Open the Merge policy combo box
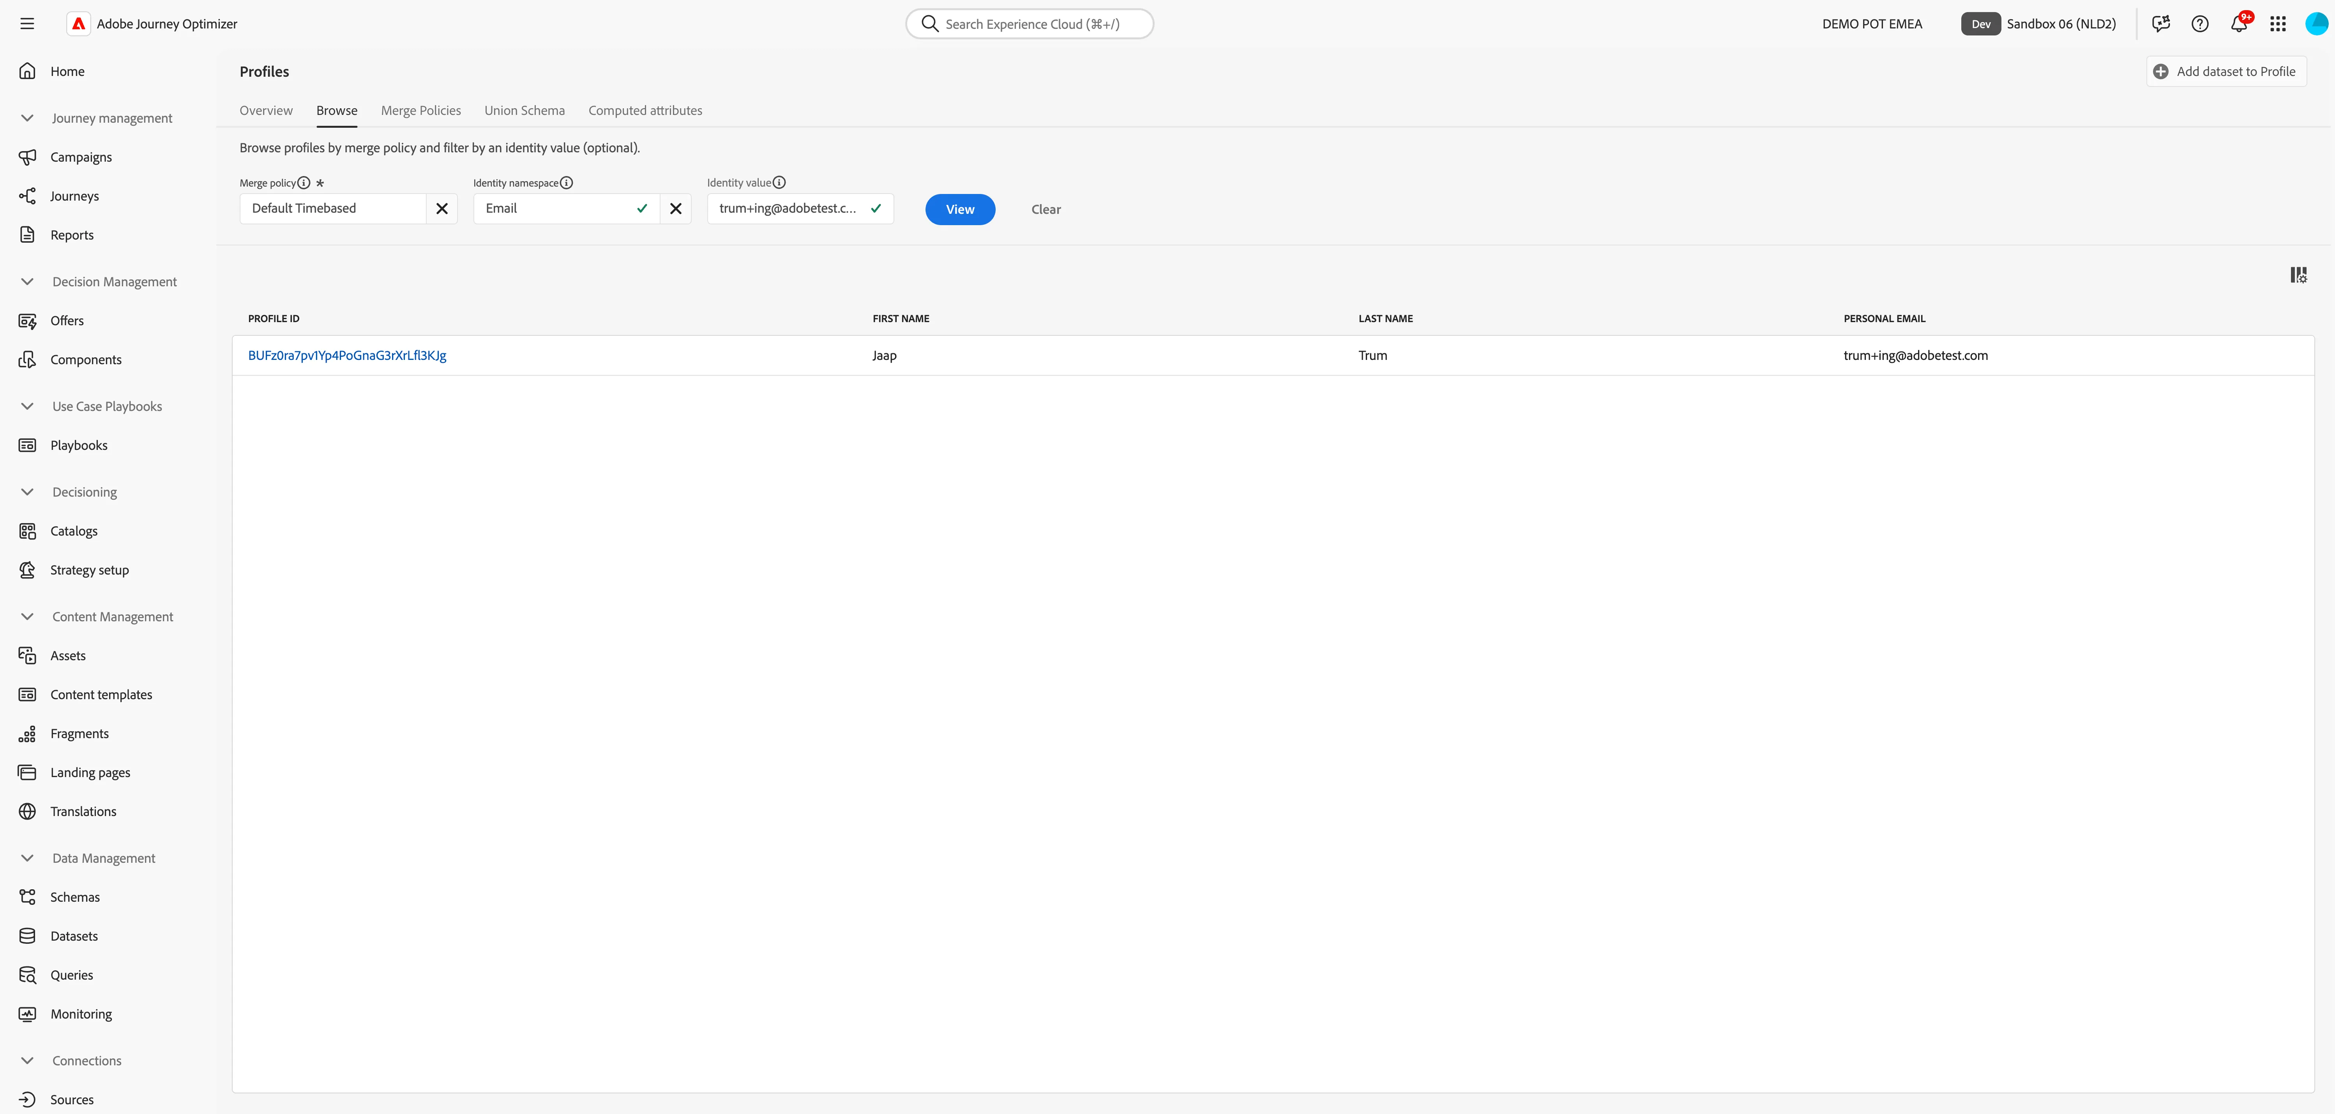2335x1114 pixels. (333, 208)
